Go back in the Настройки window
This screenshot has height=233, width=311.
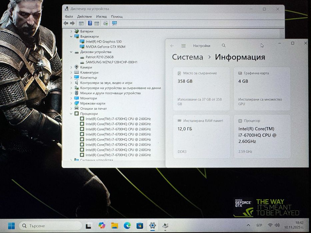click(x=172, y=46)
